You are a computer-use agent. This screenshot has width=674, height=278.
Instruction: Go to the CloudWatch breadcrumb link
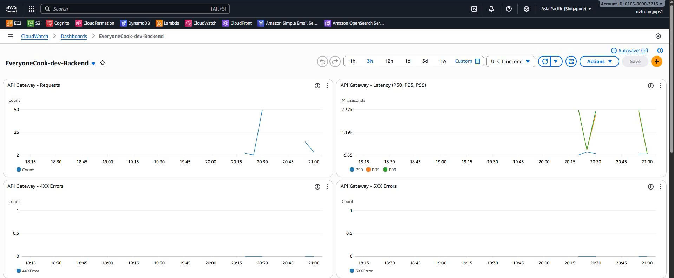coord(34,36)
